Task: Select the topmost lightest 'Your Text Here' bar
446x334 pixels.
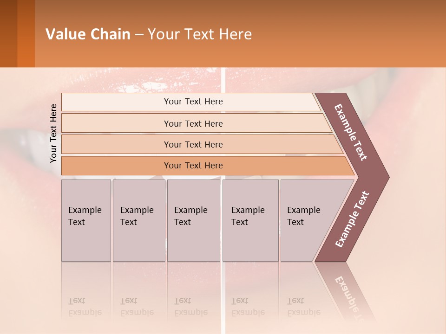Action: pyautogui.click(x=193, y=102)
